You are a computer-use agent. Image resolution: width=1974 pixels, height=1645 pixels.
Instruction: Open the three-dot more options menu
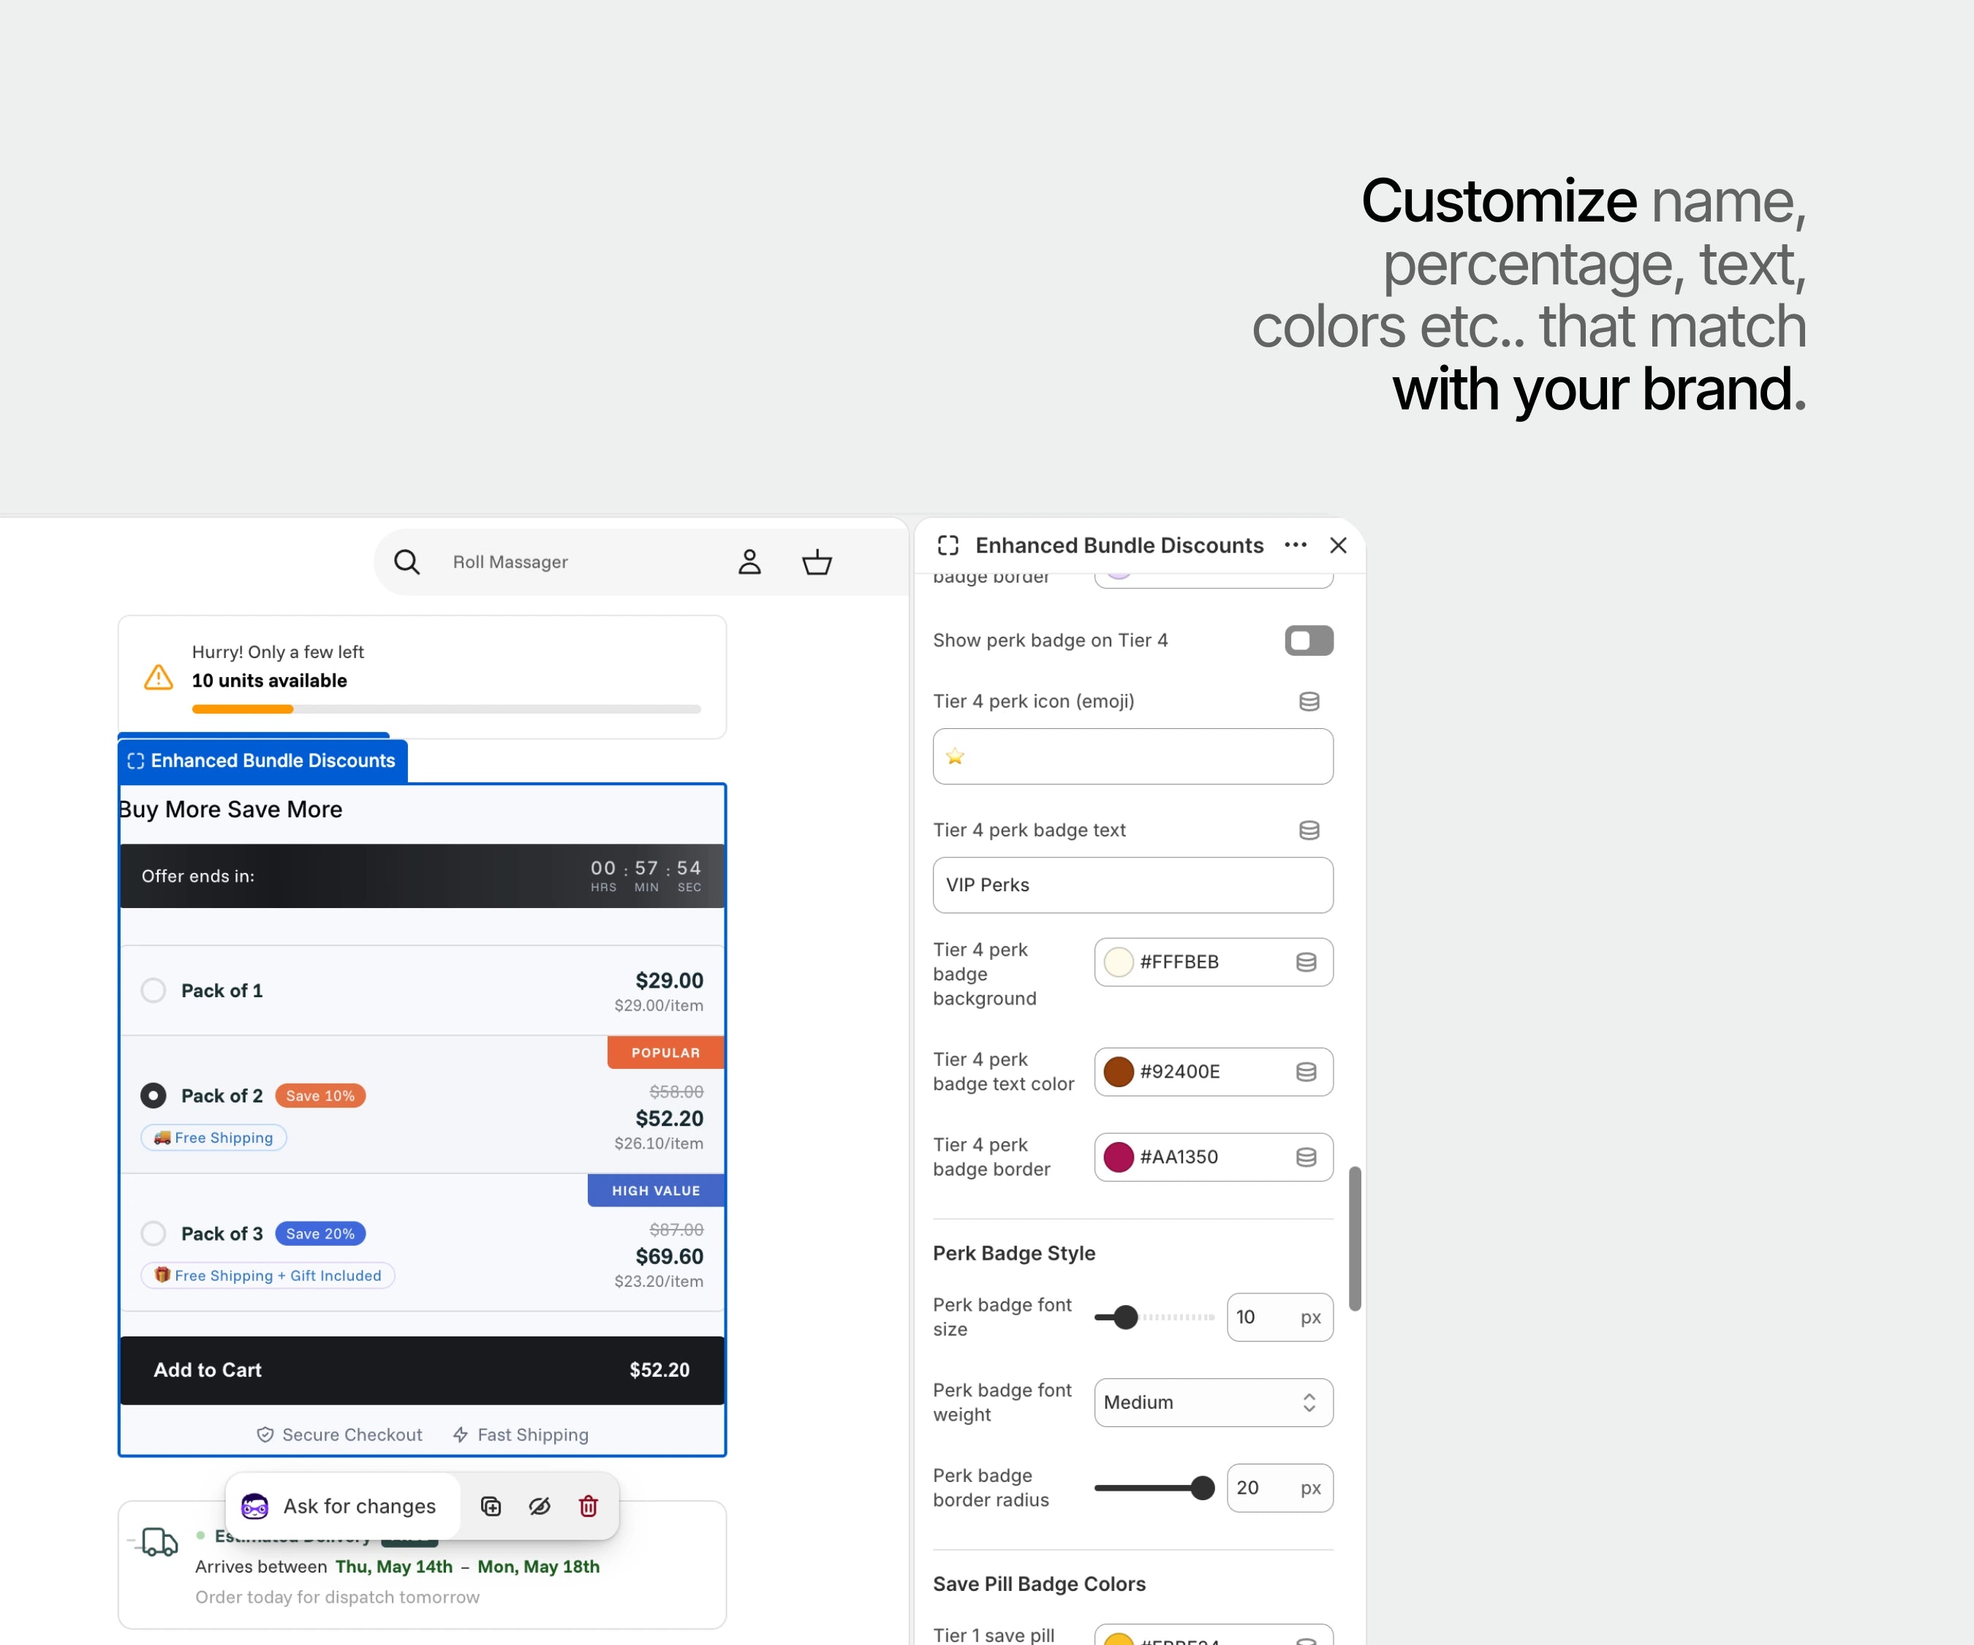pyautogui.click(x=1296, y=545)
